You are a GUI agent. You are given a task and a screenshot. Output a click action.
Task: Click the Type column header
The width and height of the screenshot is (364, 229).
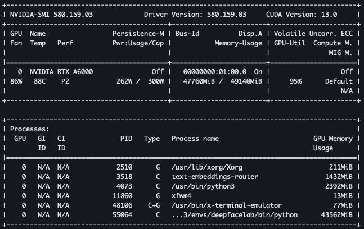pos(152,139)
